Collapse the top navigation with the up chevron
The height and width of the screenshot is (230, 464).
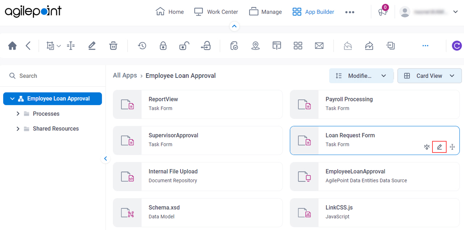[234, 26]
